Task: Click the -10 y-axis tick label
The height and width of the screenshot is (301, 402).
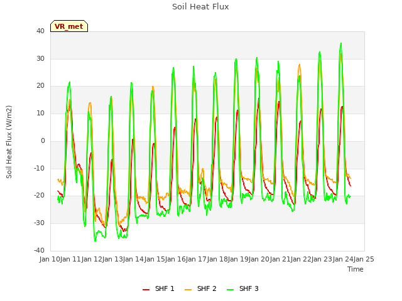Action: point(39,168)
